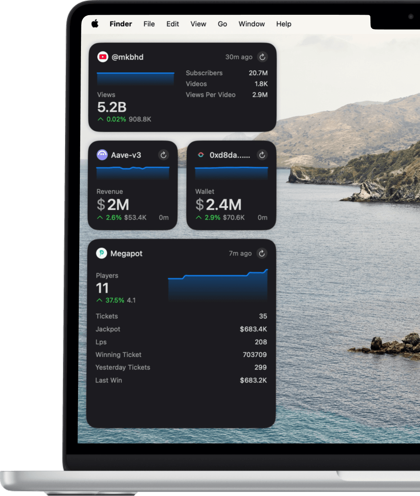Open the Finder menu
The height and width of the screenshot is (496, 420).
[x=121, y=24]
